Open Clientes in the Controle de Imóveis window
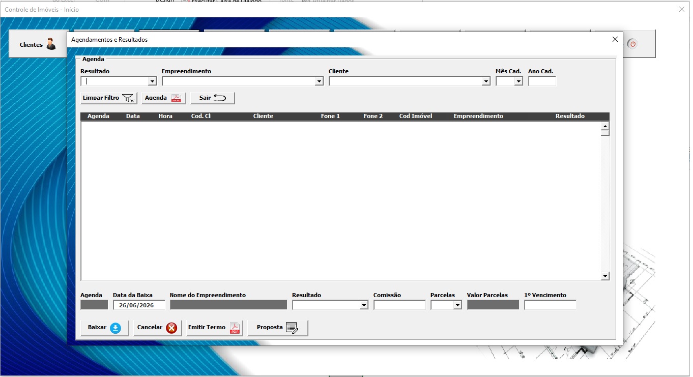The image size is (693, 377). tap(38, 44)
